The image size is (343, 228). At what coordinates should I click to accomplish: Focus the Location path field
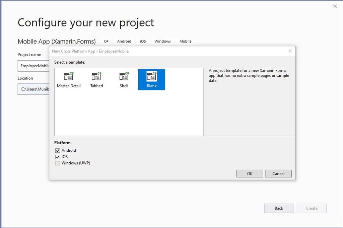point(33,89)
